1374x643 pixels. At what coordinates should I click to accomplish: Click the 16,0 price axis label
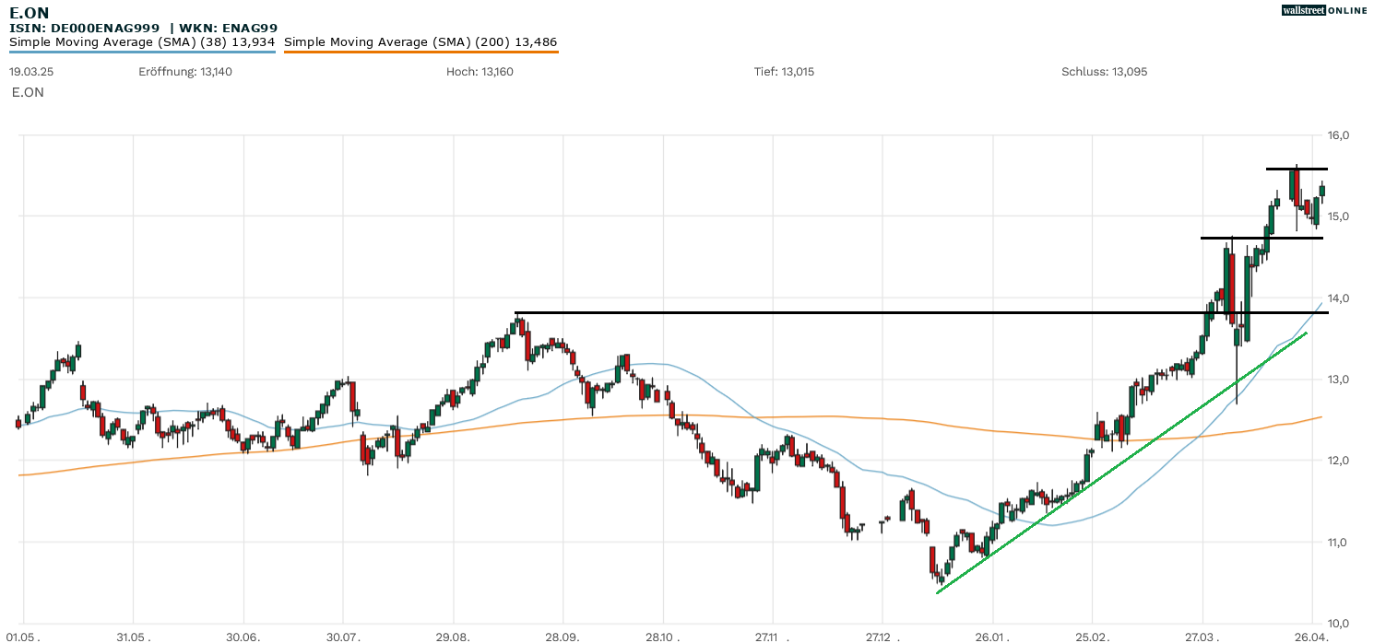1339,135
